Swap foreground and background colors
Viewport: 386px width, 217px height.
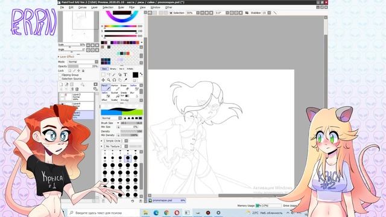click(141, 74)
